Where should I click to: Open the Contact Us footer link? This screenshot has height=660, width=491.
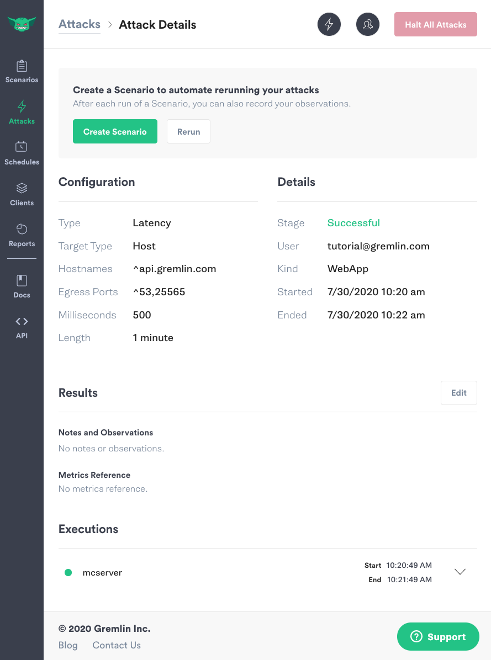pyautogui.click(x=117, y=645)
